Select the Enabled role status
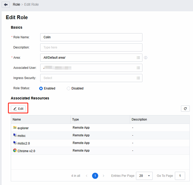Image resolution: width=193 pixels, height=185 pixels. click(41, 88)
